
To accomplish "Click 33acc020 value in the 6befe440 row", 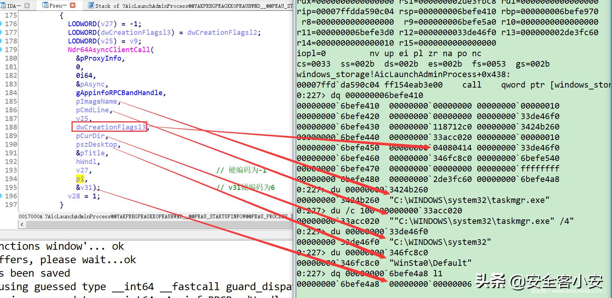I will (x=452, y=137).
